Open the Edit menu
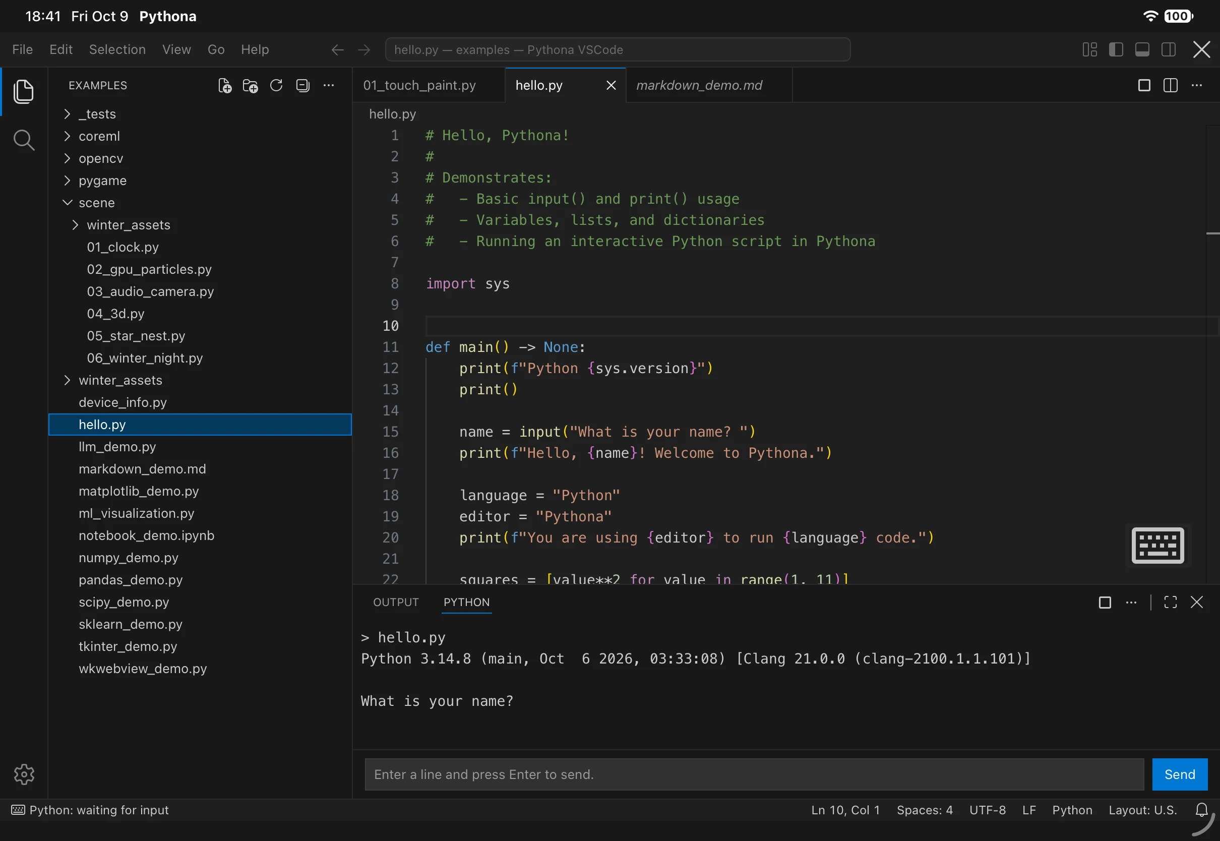Screen dimensions: 1220x841 tap(61, 49)
